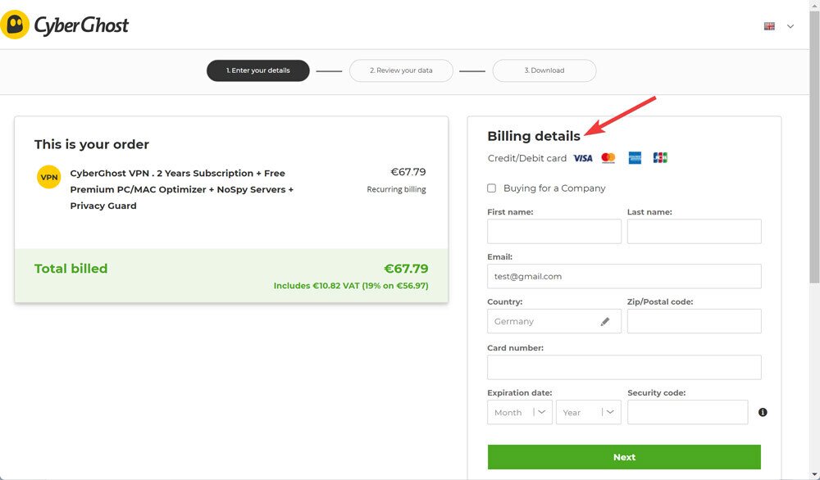Select the Mastercard icon

[608, 158]
